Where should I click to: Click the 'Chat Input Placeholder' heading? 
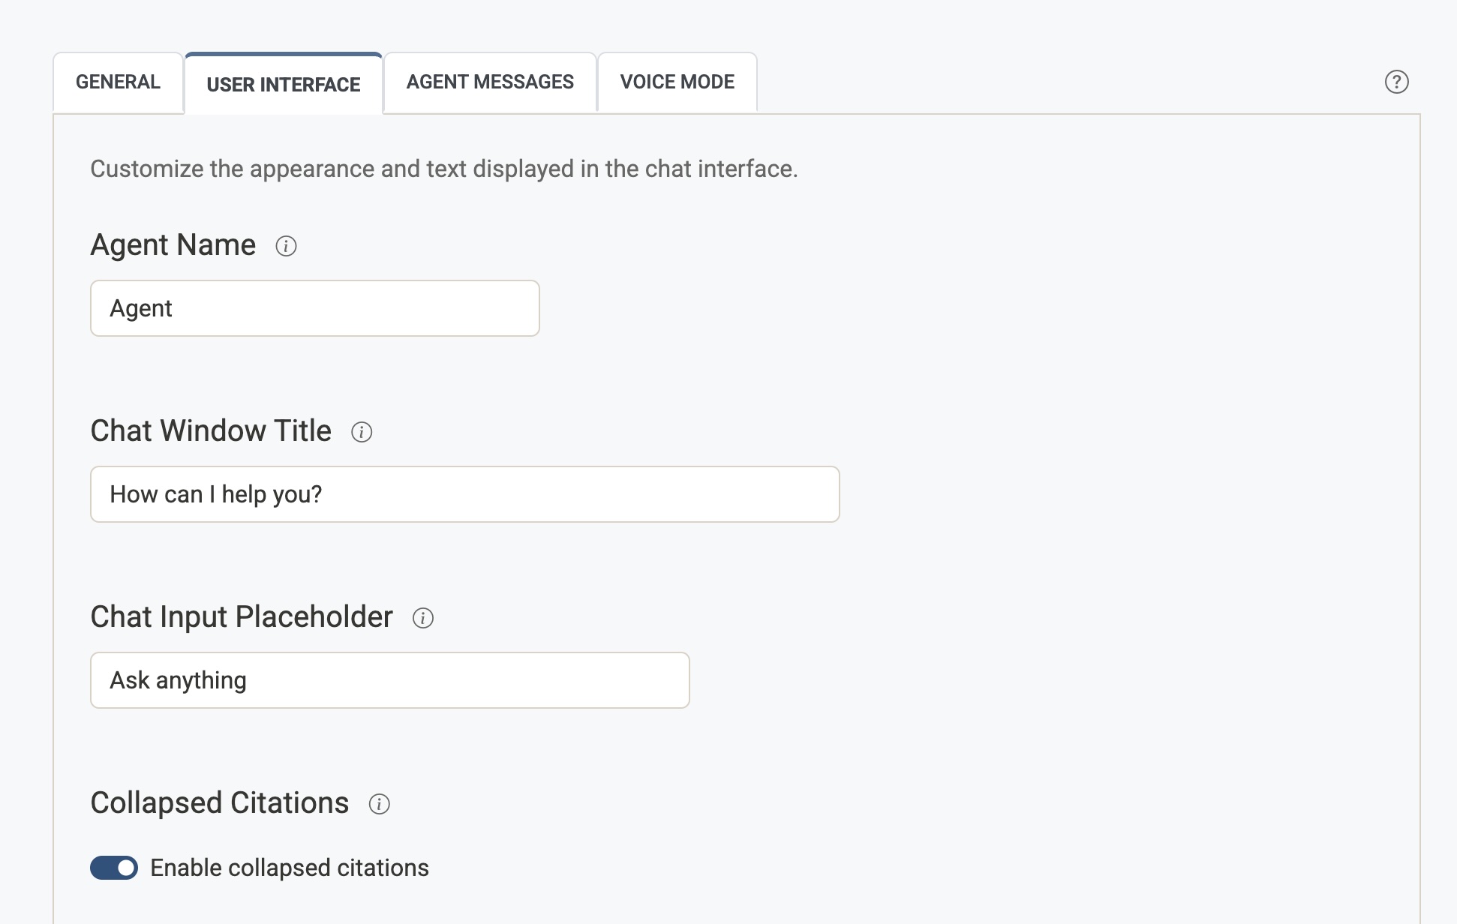(x=242, y=617)
